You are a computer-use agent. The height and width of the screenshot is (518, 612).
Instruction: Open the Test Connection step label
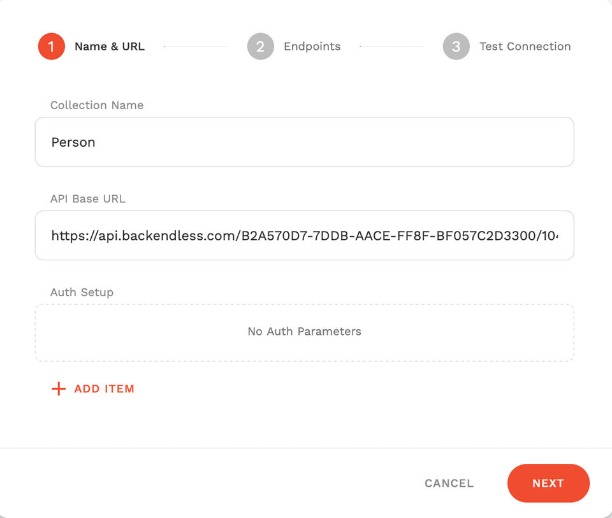(x=525, y=47)
